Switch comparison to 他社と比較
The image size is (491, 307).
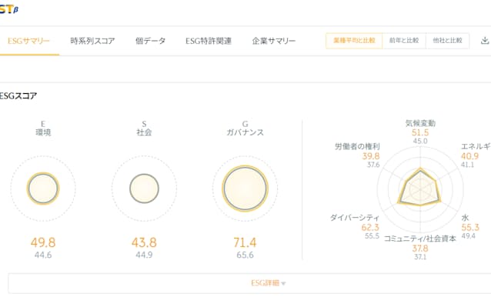pyautogui.click(x=447, y=41)
